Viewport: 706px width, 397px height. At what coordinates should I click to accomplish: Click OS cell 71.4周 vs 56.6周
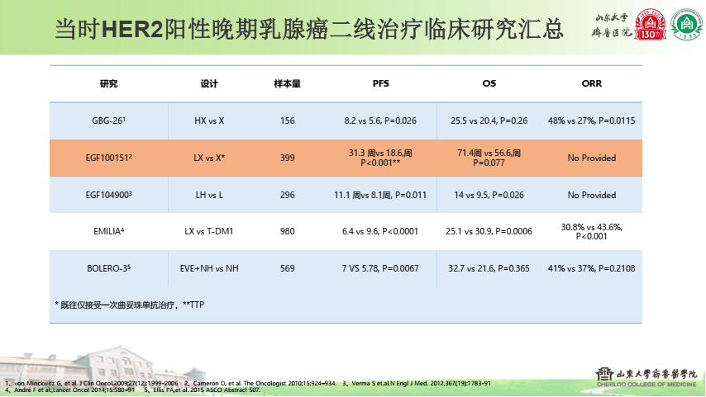point(489,158)
